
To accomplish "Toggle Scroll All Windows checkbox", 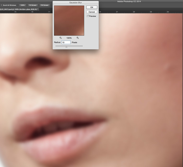I will 1,5.
